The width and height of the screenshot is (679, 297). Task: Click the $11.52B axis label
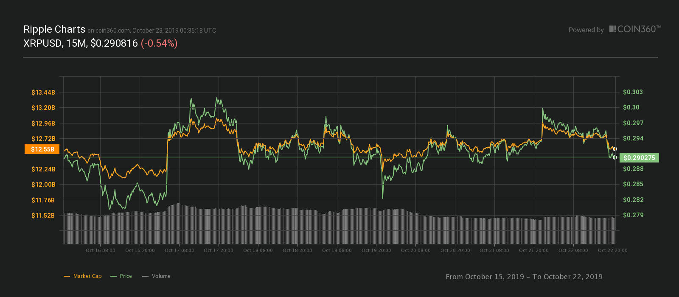tap(43, 216)
